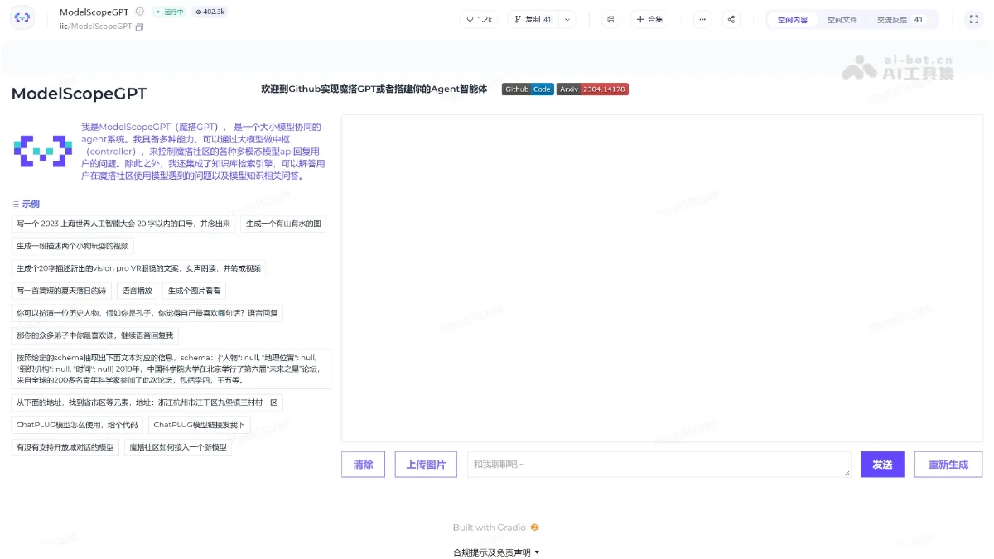Click the 上传图片 upload image button

coord(426,465)
